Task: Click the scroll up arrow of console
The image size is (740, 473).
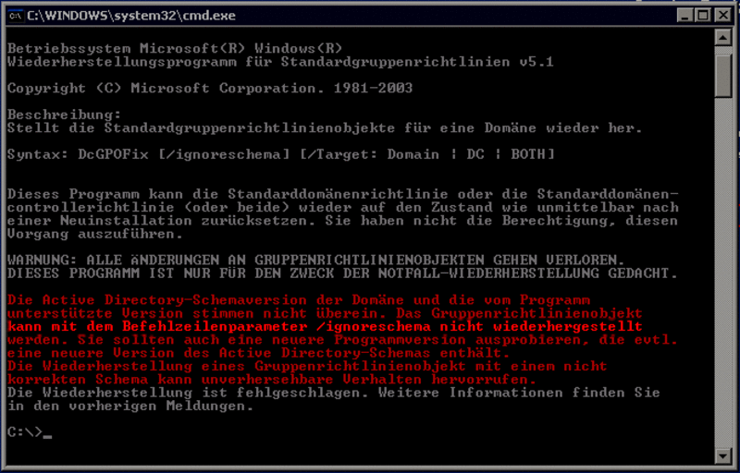Action: click(723, 37)
